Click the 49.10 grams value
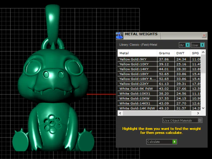This screenshot has height=159, width=212. pos(164,108)
